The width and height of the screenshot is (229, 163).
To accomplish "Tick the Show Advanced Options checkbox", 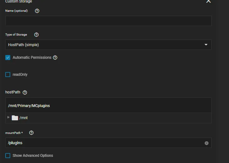I will click(x=8, y=156).
